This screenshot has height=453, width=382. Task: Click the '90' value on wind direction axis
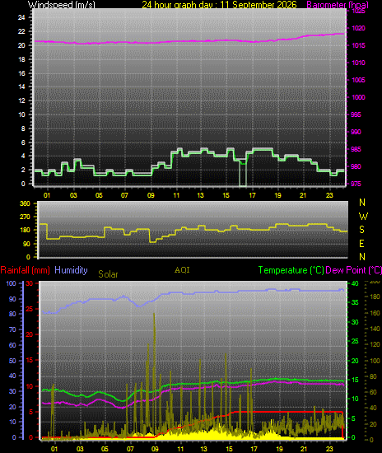26,244
